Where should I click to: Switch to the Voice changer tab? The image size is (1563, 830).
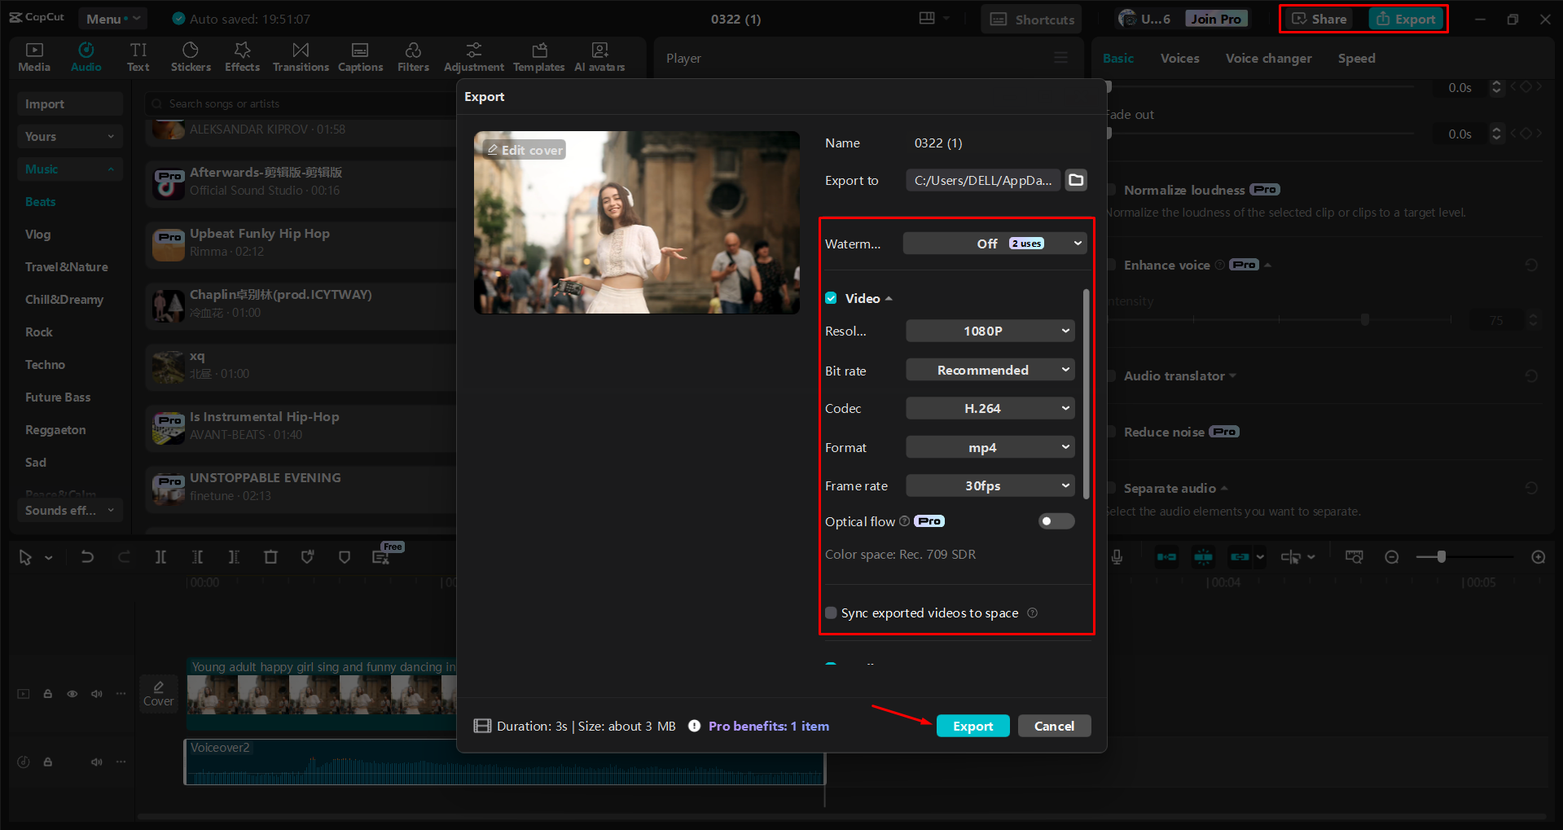coord(1267,58)
